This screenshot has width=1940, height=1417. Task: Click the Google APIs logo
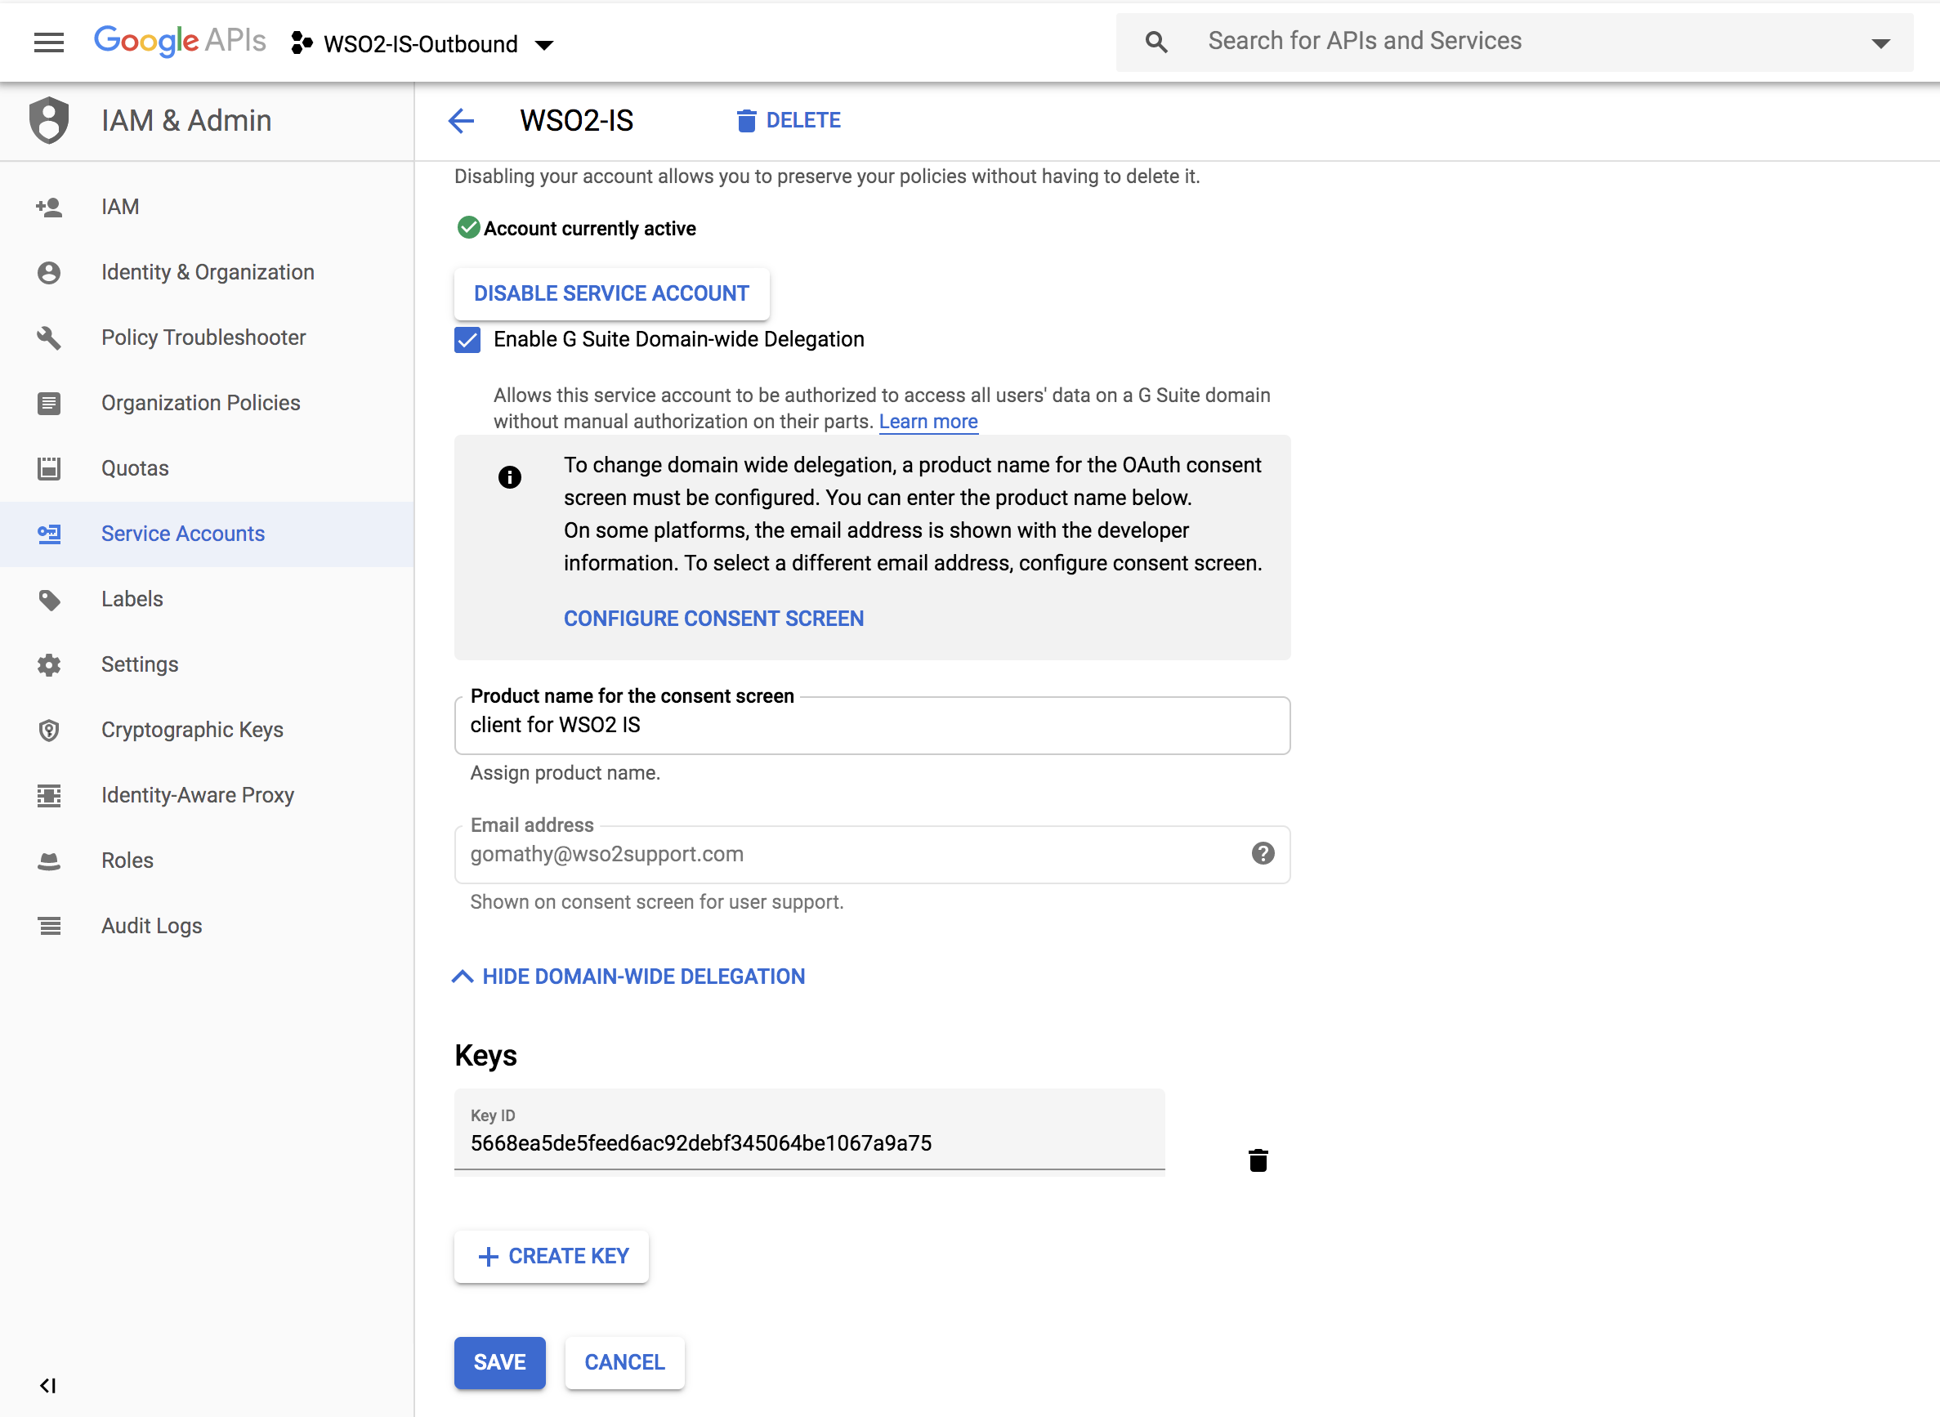click(180, 40)
